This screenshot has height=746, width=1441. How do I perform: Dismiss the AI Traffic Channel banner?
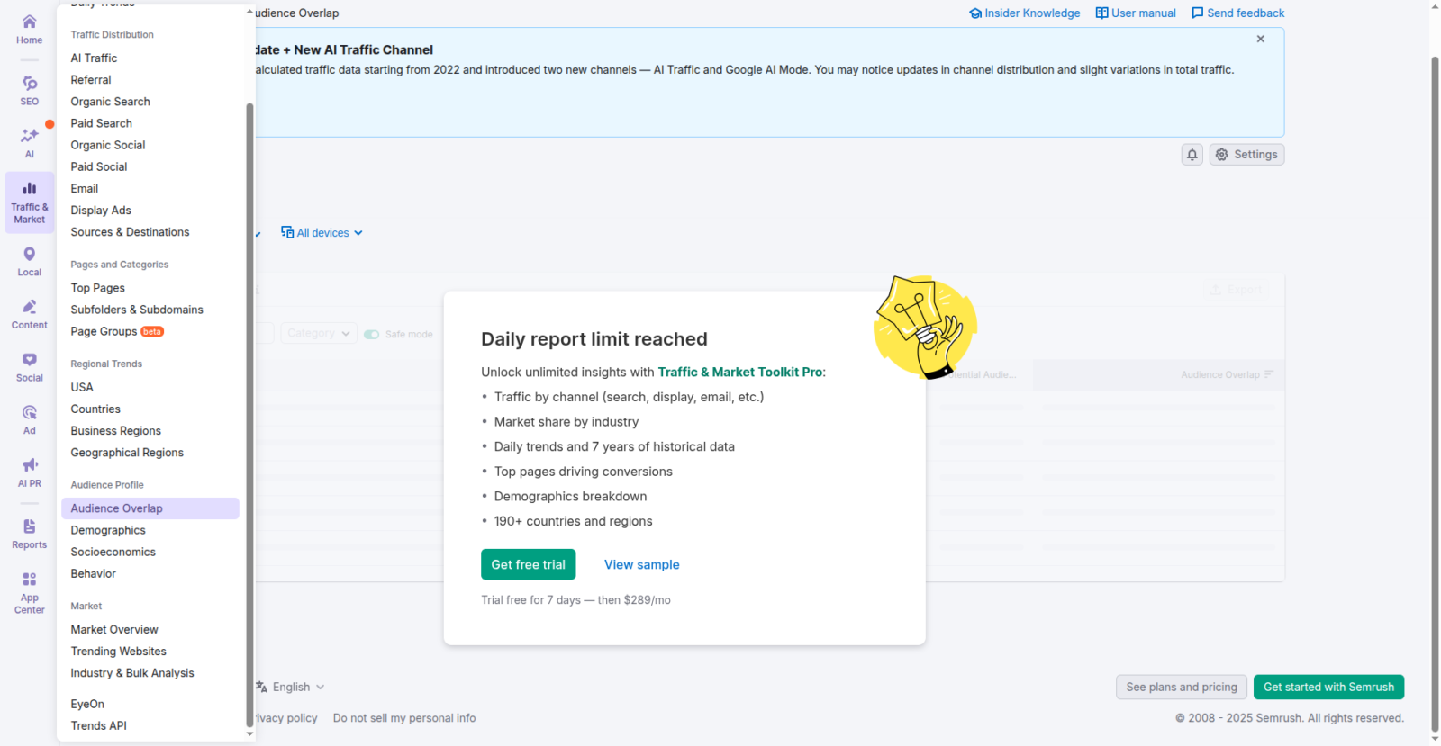1260,40
